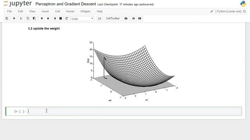Open the Edit menu

click(20, 11)
